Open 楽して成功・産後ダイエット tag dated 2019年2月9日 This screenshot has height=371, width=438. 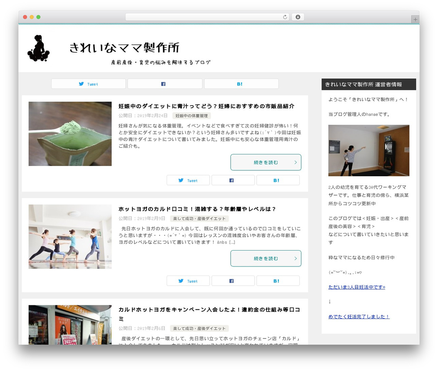point(199,218)
